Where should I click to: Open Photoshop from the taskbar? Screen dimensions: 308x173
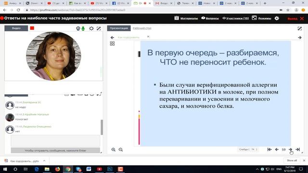tap(110, 169)
